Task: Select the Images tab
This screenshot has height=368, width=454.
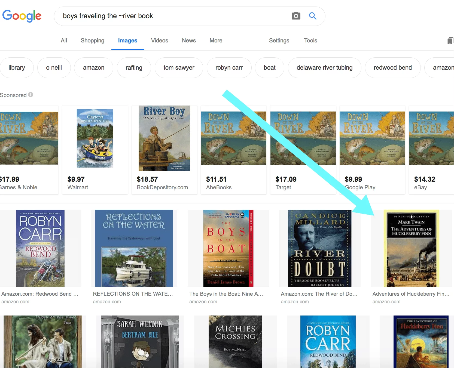Action: pyautogui.click(x=127, y=41)
